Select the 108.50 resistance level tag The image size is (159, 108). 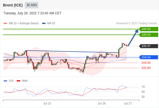[x=148, y=35]
